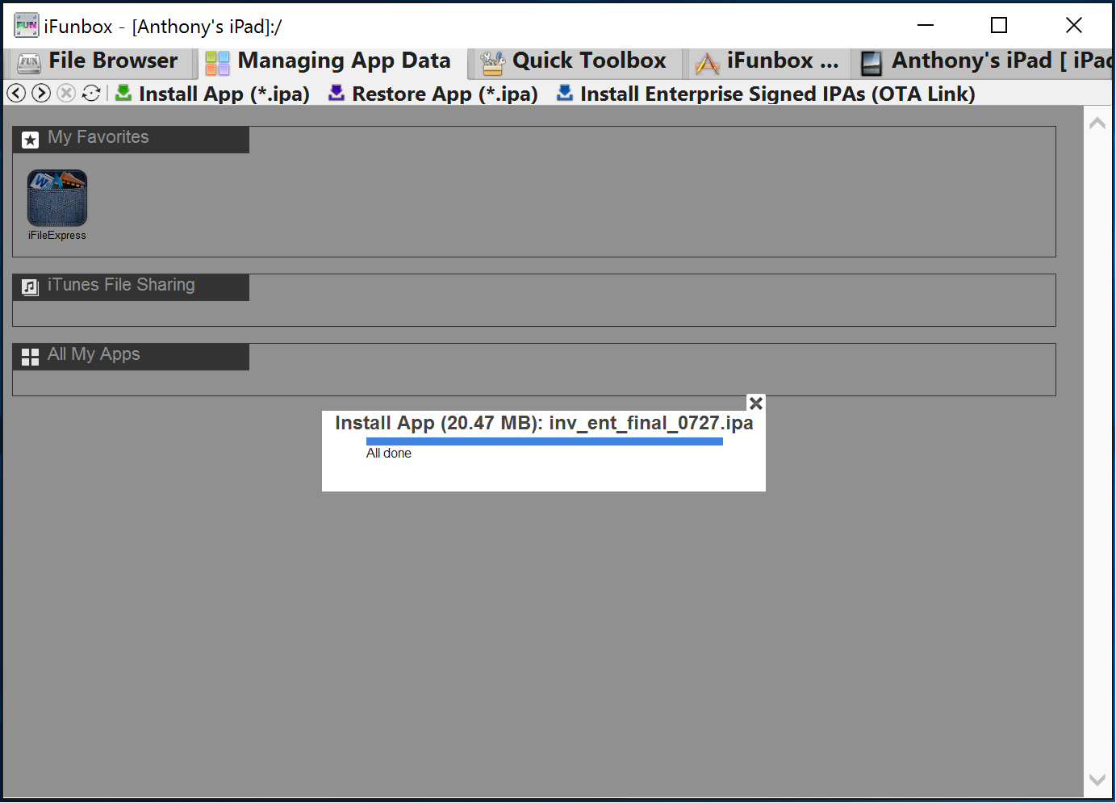Open the iFileExpress app icon
This screenshot has height=803, width=1116.
coord(57,198)
